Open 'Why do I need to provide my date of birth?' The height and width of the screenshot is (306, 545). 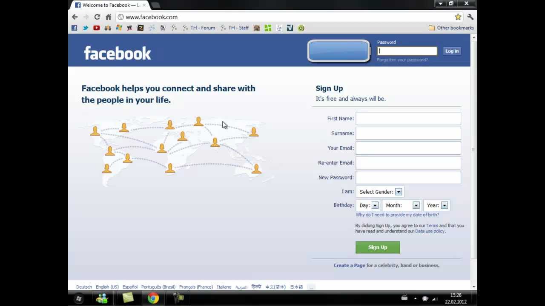click(397, 215)
